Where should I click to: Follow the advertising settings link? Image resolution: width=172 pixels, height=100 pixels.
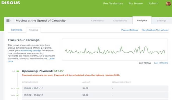31,51
